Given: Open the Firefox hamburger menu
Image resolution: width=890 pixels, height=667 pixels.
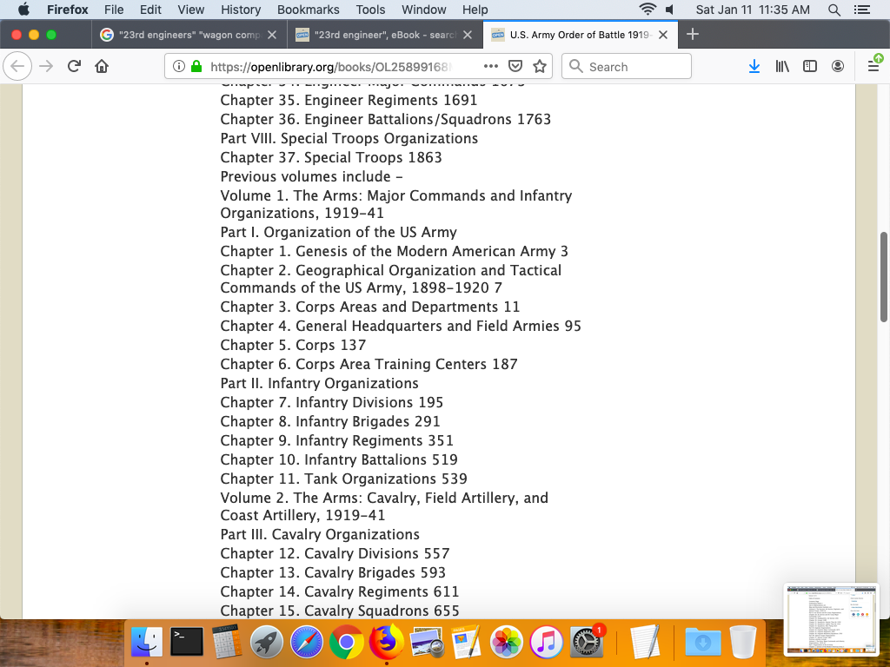Looking at the screenshot, I should (873, 67).
